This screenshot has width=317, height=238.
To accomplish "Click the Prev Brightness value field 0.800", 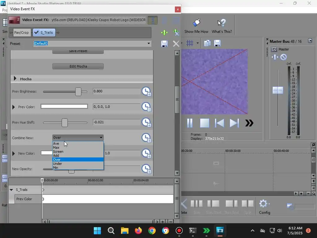I will coord(116,91).
